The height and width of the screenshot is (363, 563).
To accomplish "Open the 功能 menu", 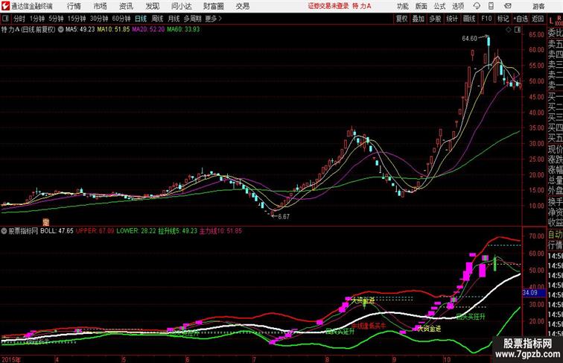I will point(402,6).
